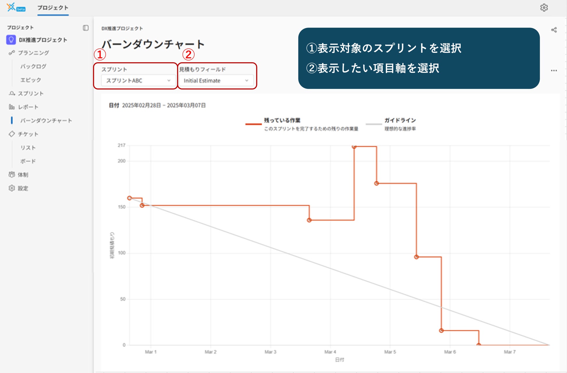Open レポート section with chart icon
Image resolution: width=567 pixels, height=373 pixels.
(x=28, y=107)
